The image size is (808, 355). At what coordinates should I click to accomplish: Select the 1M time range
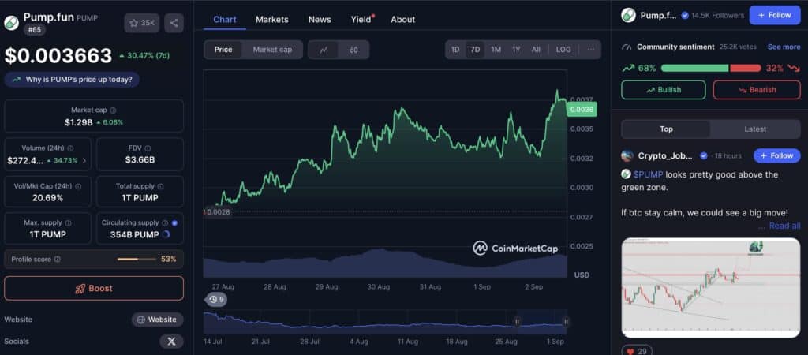(x=496, y=50)
